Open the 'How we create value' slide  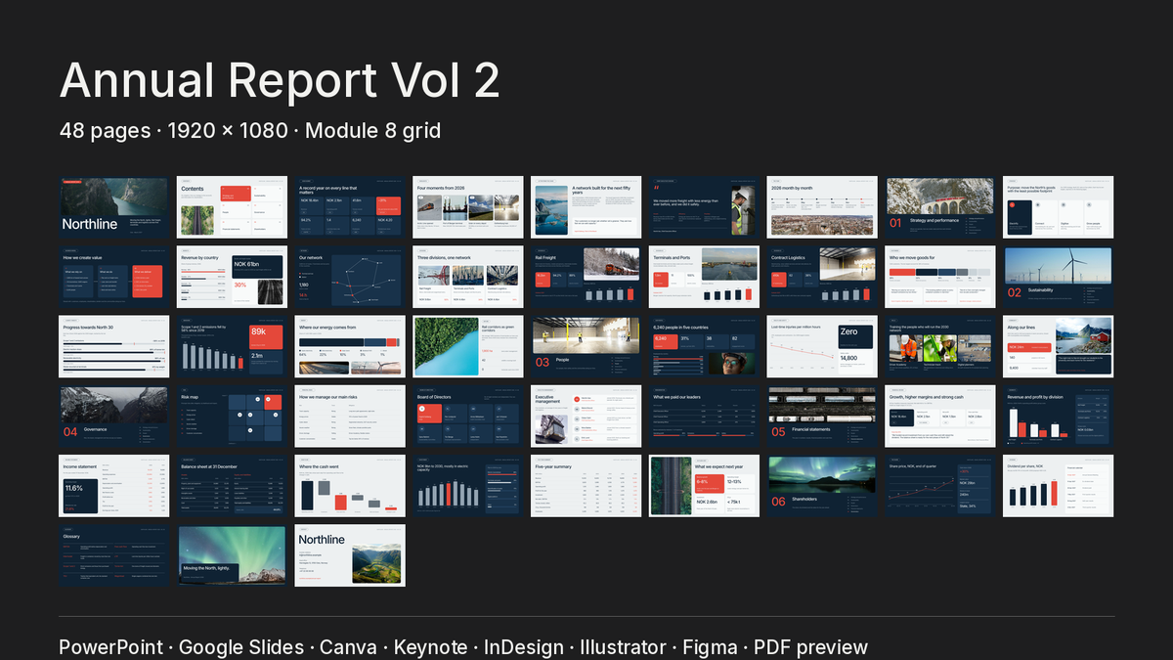pos(113,277)
